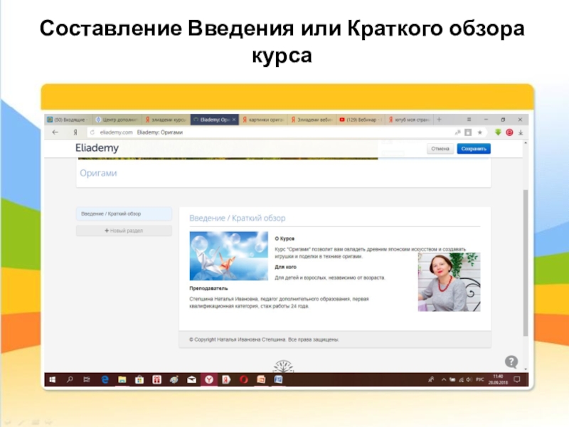Click the bookmark star in address bar

[479, 132]
